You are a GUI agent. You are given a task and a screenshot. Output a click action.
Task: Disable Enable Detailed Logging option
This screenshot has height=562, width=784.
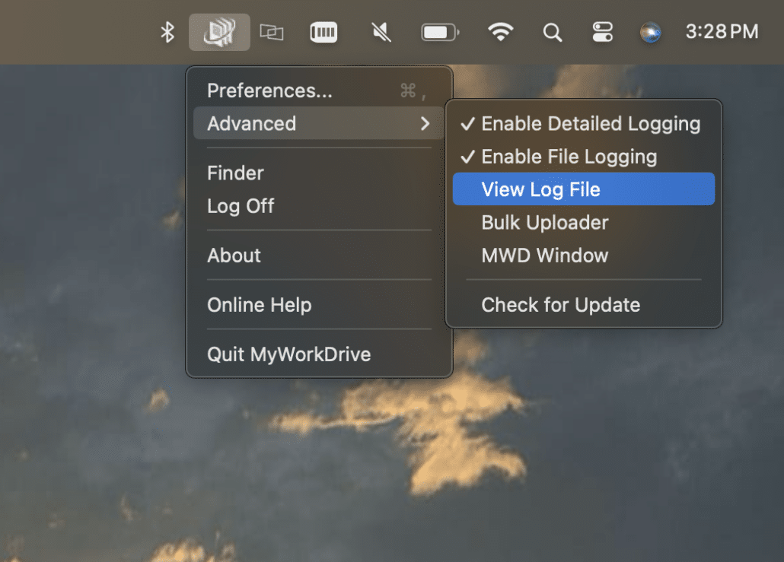[x=590, y=124]
